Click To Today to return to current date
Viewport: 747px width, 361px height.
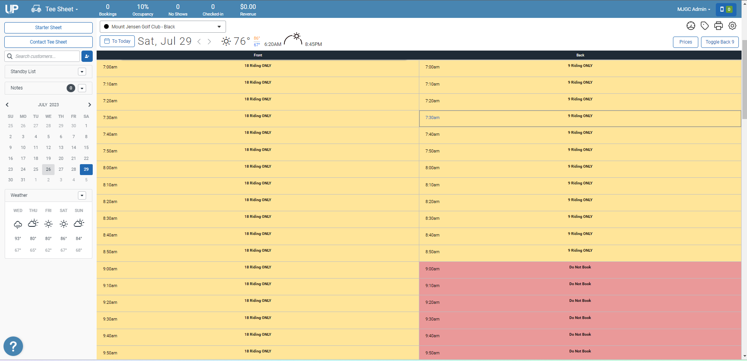(117, 41)
